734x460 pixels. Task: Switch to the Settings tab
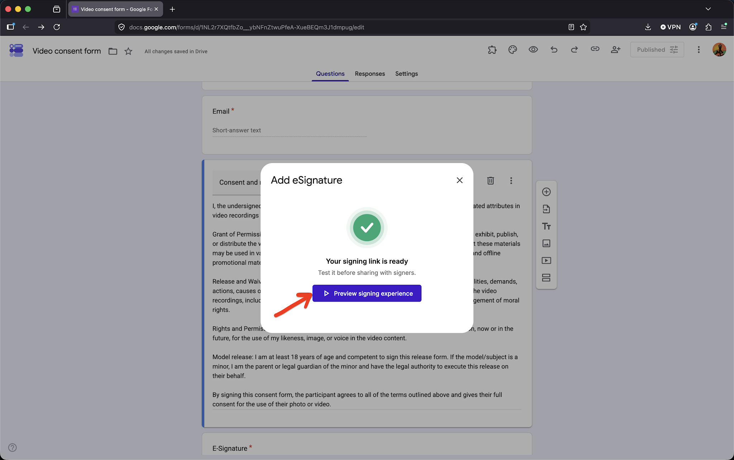406,73
